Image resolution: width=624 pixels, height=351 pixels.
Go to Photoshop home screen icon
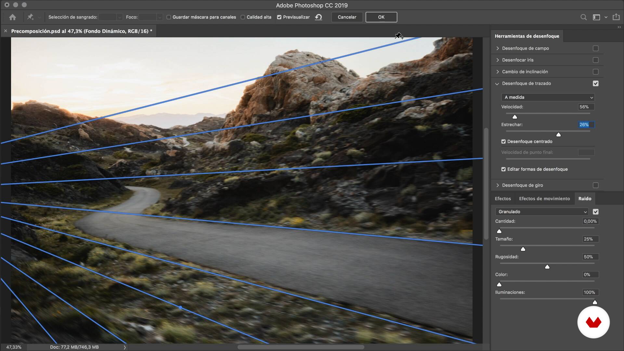(12, 17)
